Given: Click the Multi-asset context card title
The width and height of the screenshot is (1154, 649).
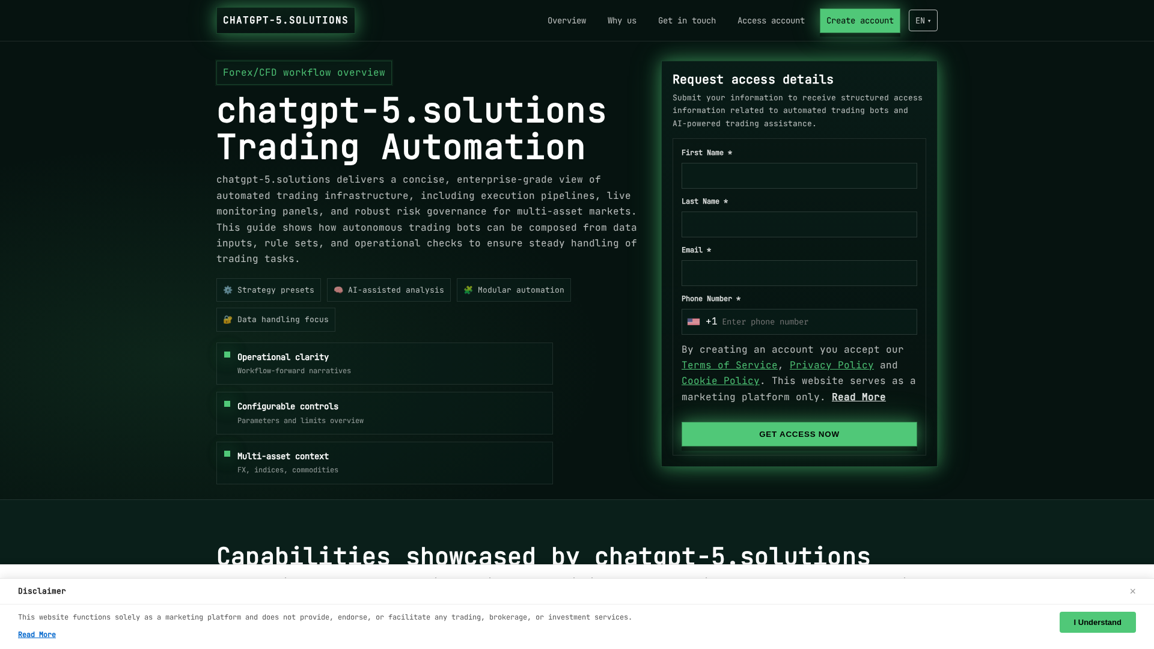Looking at the screenshot, I should pyautogui.click(x=283, y=456).
